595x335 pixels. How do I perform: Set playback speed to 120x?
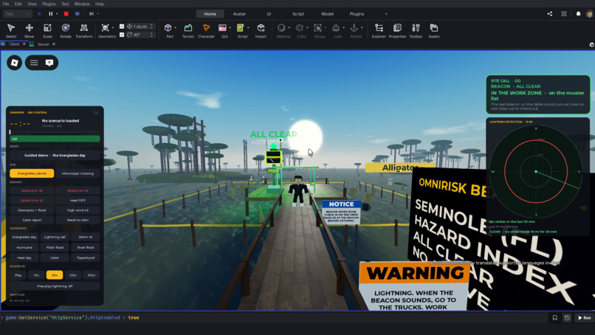(73, 275)
